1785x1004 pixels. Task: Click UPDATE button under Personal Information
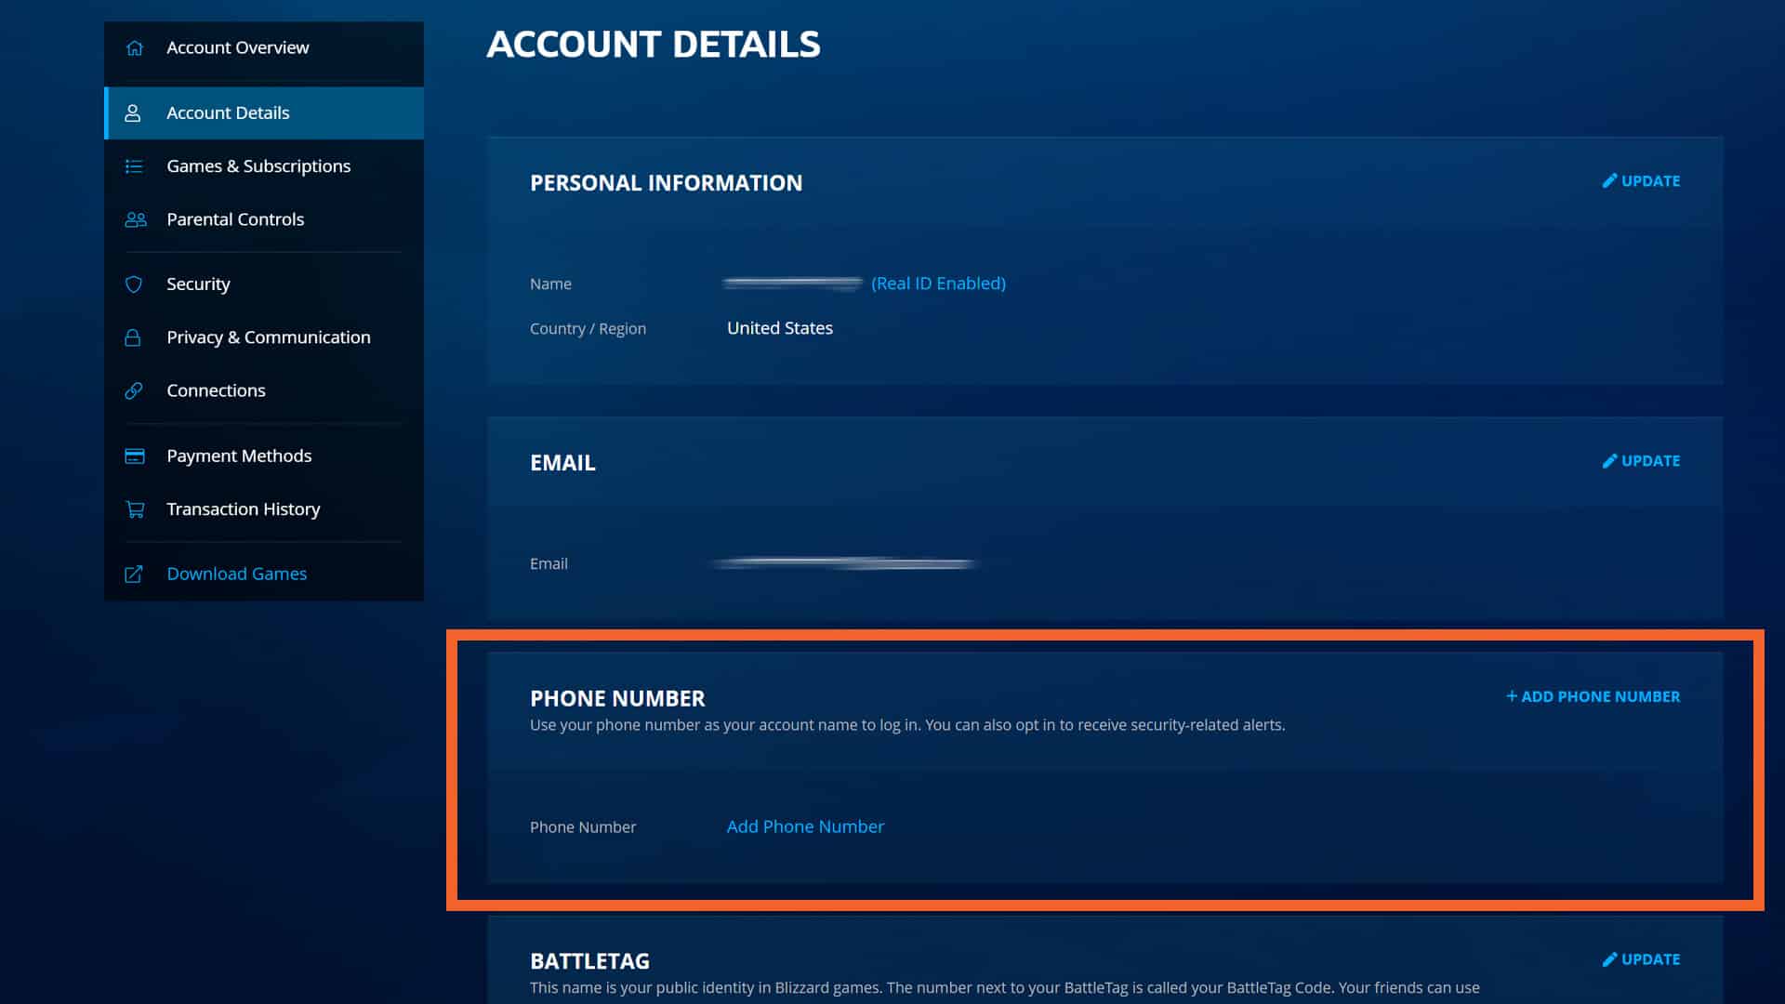click(1642, 180)
